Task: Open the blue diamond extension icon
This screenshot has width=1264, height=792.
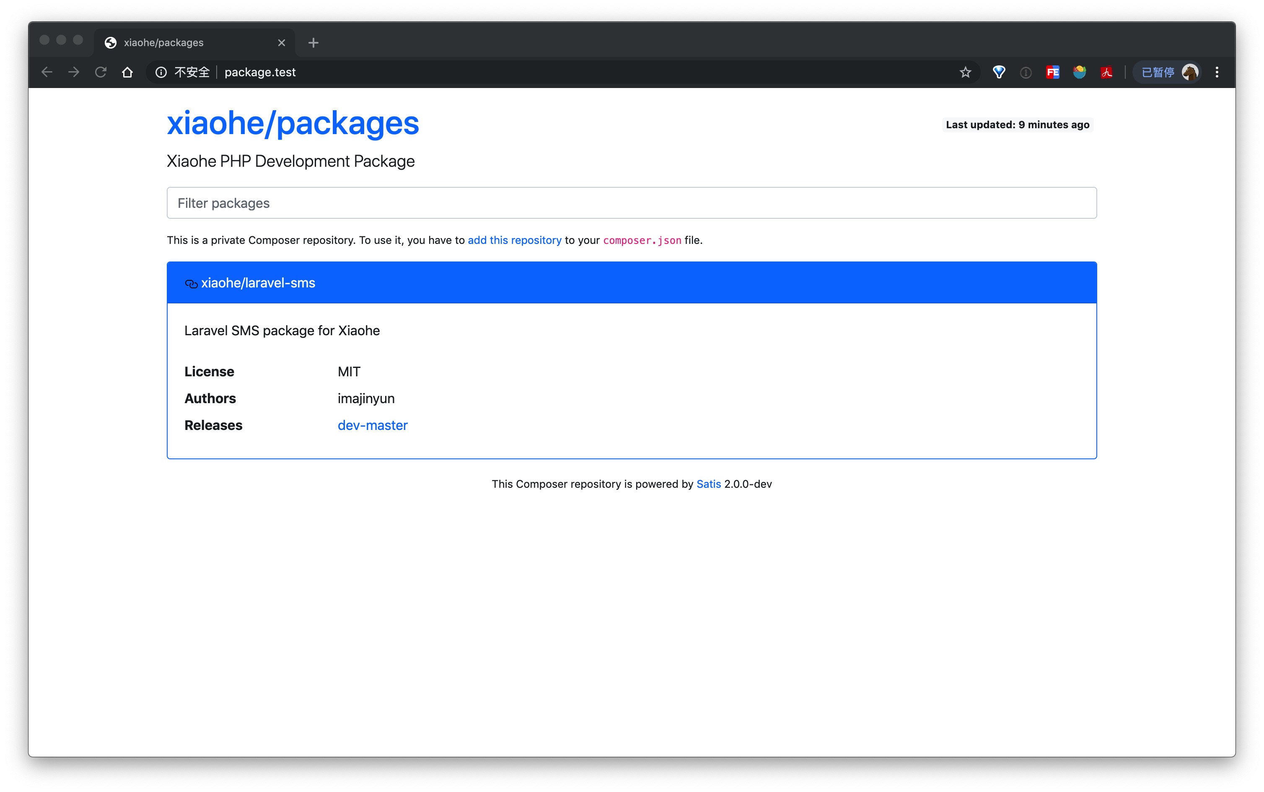Action: pos(999,72)
